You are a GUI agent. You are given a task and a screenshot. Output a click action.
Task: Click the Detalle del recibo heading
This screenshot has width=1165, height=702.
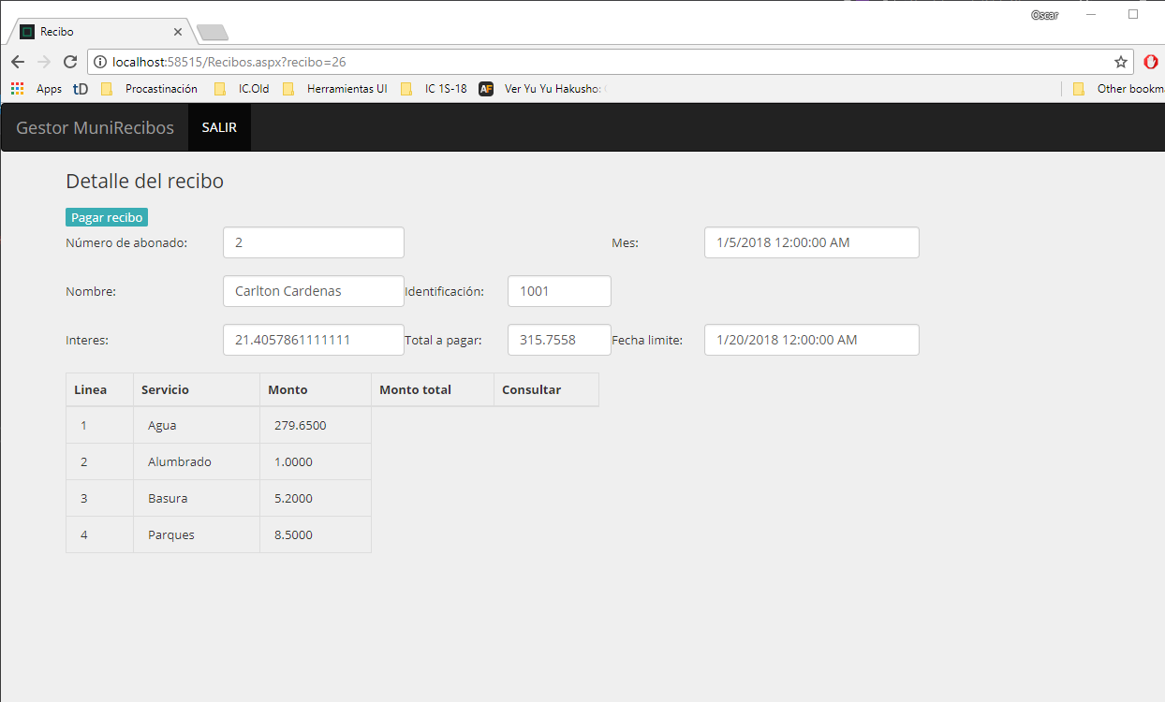tap(145, 182)
